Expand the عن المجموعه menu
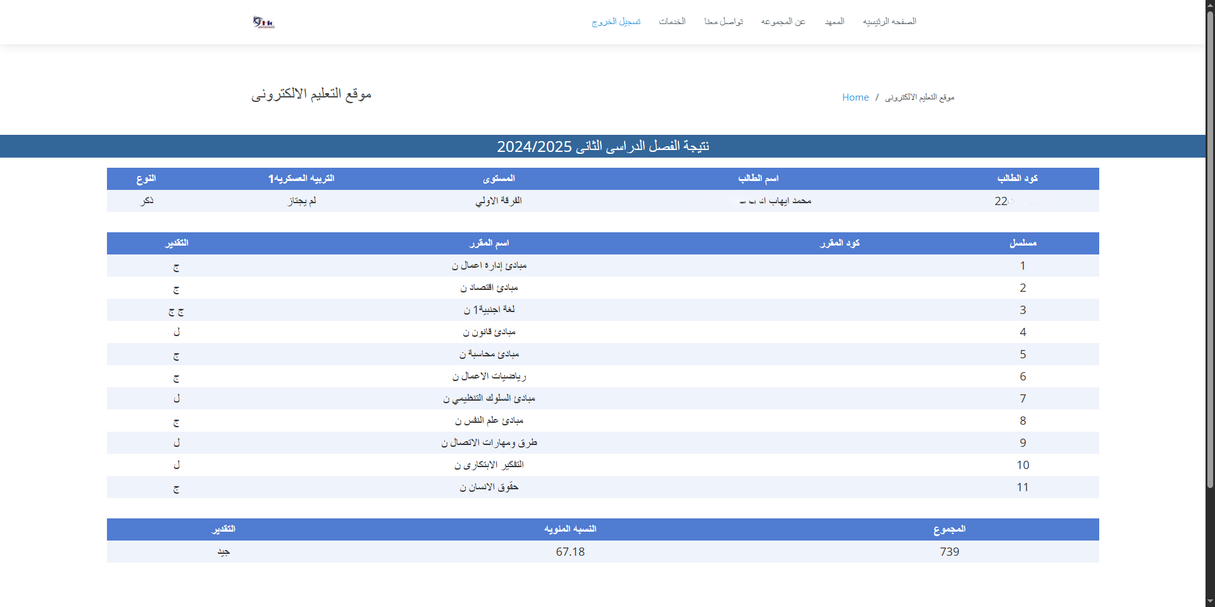Image resolution: width=1215 pixels, height=607 pixels. tap(783, 22)
